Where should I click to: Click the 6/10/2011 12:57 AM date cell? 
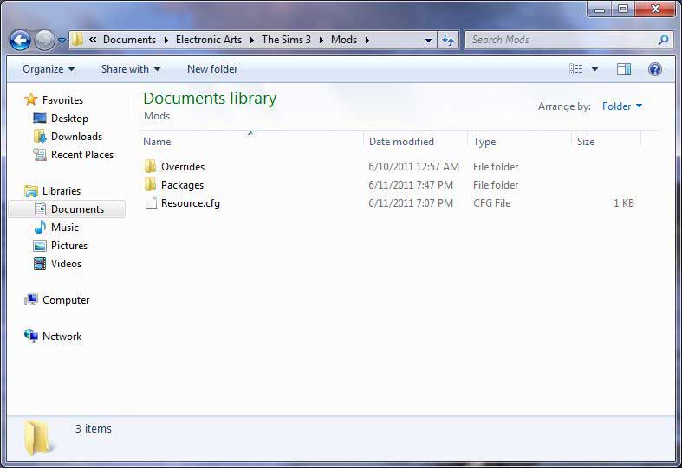(x=413, y=167)
